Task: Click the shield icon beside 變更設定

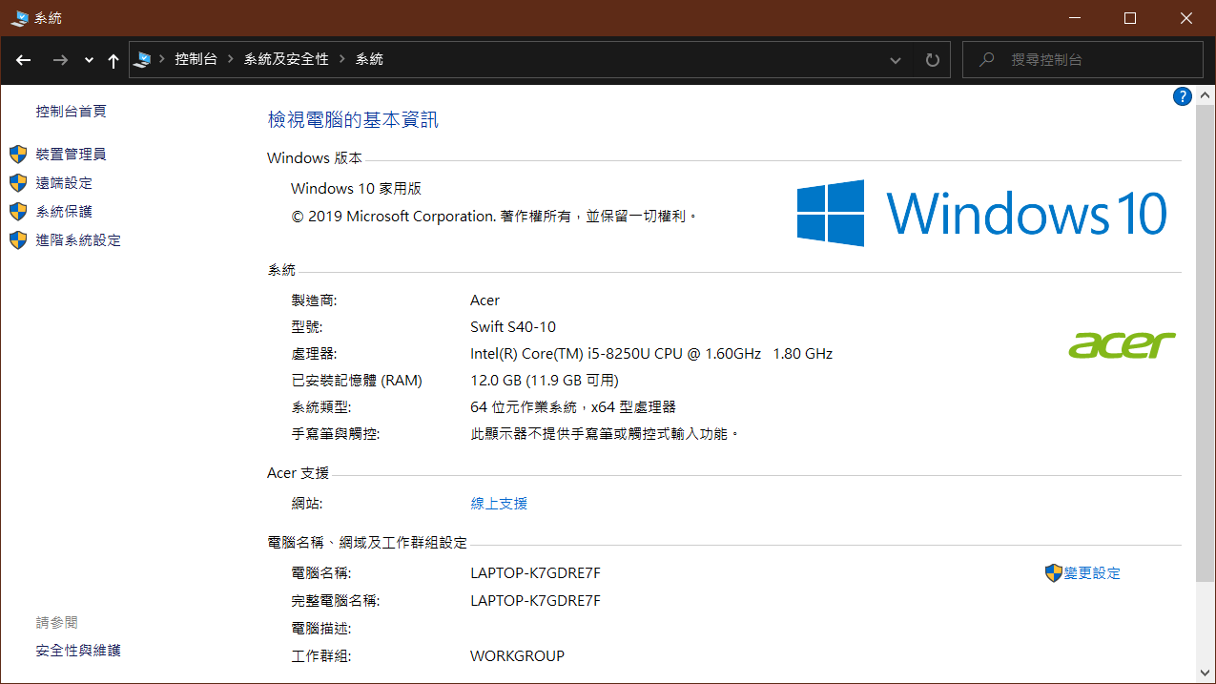Action: [x=1054, y=573]
